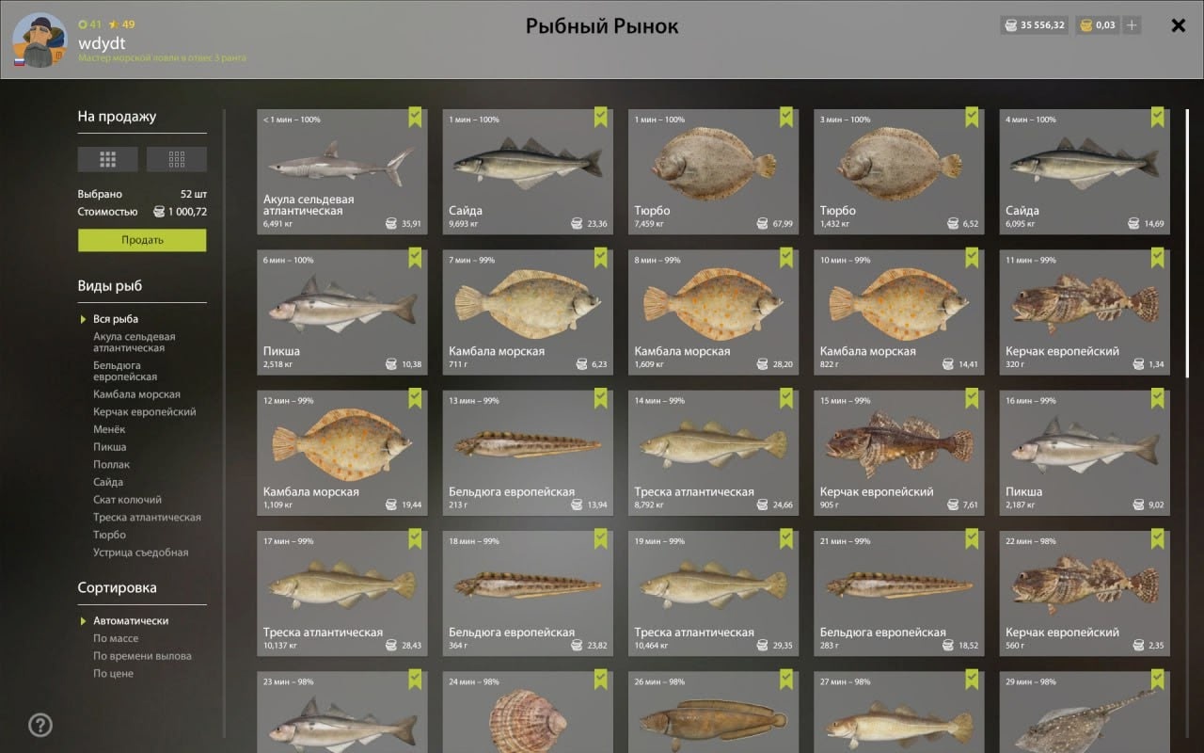Select the Бельдюга европейская 213 г card

pyautogui.click(x=528, y=453)
